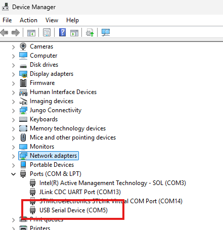Viewport: 223px width, 230px height.
Task: Click the Update device driver icon
Action: (90, 32)
